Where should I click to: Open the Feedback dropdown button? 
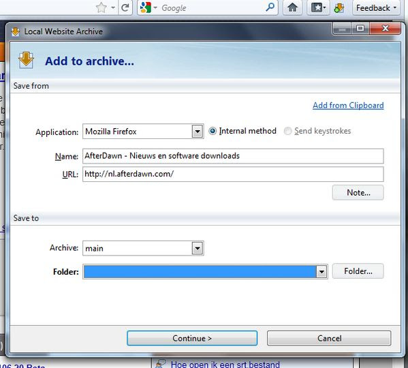(x=376, y=7)
